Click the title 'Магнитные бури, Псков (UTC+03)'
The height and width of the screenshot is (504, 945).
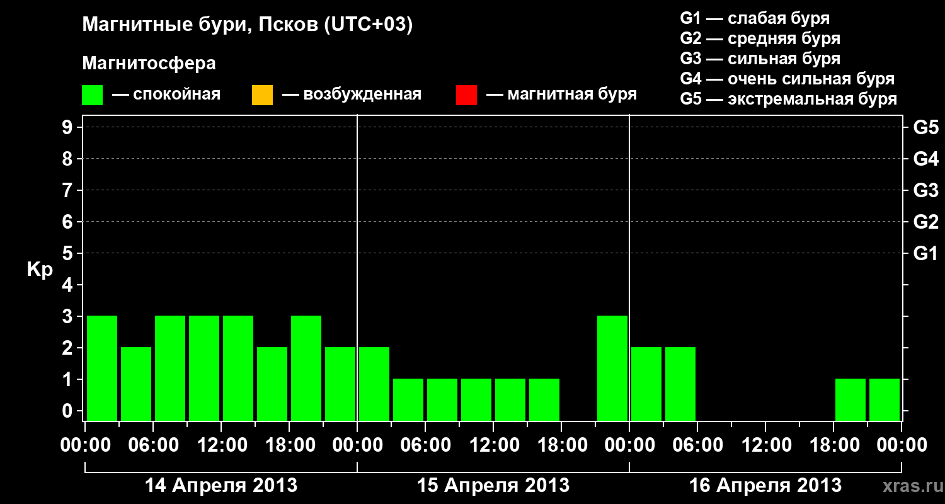coord(248,25)
